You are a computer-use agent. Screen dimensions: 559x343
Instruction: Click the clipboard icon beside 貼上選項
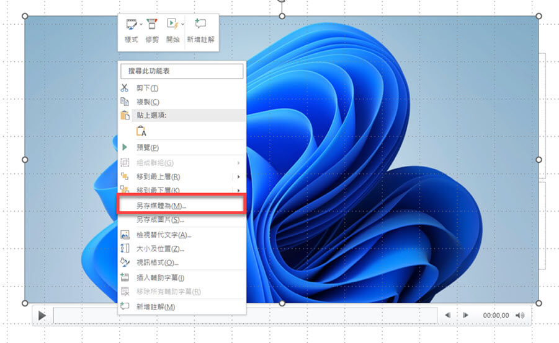[x=125, y=115]
